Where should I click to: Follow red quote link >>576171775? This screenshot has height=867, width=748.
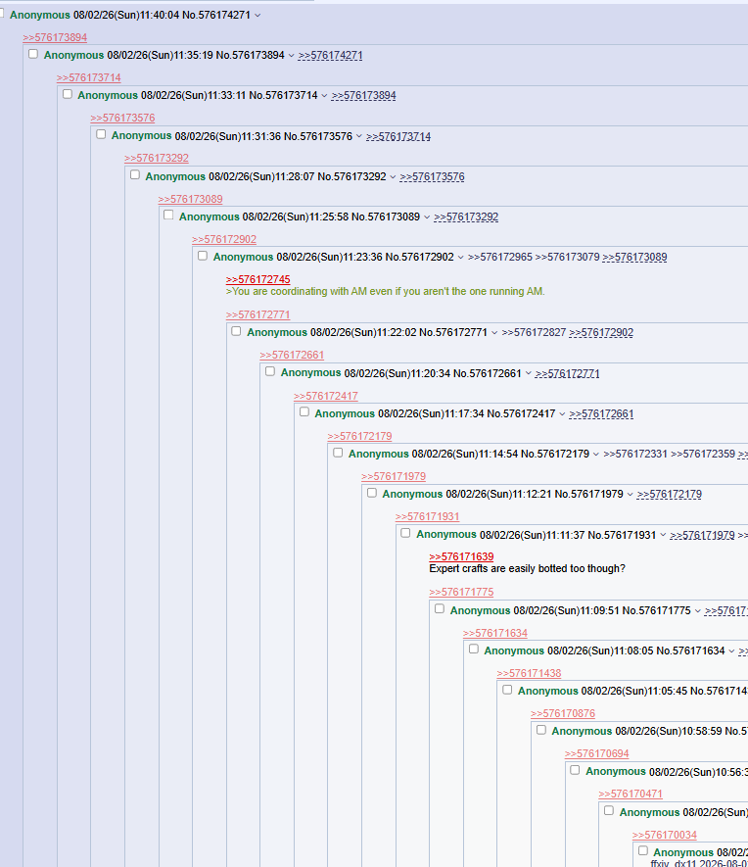(461, 592)
